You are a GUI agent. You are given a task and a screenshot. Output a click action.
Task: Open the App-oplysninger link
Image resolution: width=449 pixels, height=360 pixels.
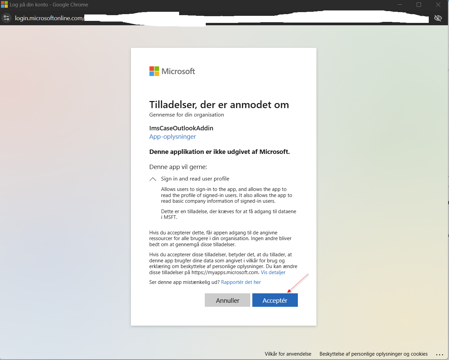pyautogui.click(x=172, y=137)
